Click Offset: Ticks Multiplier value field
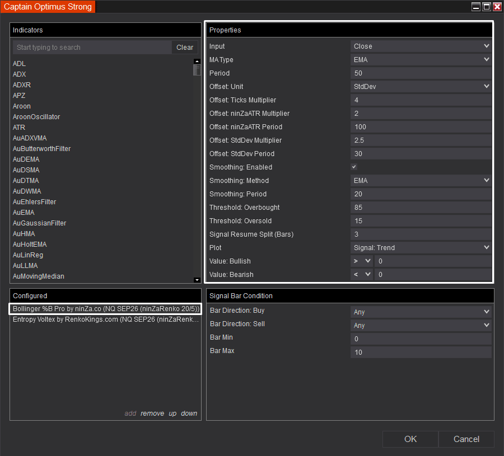 pos(421,100)
